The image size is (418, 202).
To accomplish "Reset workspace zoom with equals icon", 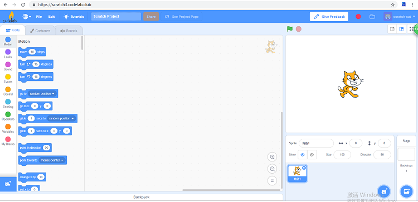I will (272, 181).
